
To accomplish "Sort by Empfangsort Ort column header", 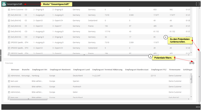I will [x=40, y=70].
